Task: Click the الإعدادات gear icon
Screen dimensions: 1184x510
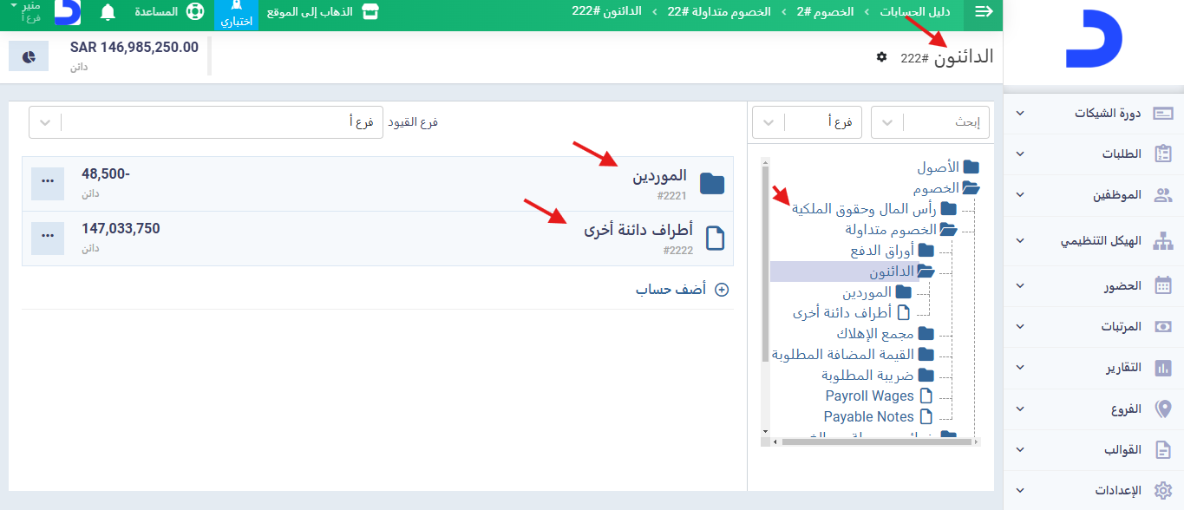Action: (1163, 490)
